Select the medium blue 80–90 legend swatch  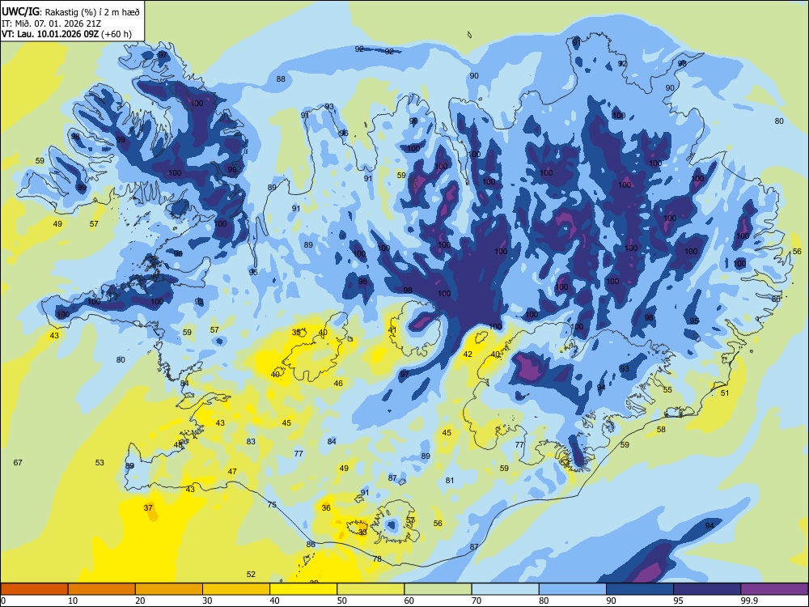coord(573,589)
